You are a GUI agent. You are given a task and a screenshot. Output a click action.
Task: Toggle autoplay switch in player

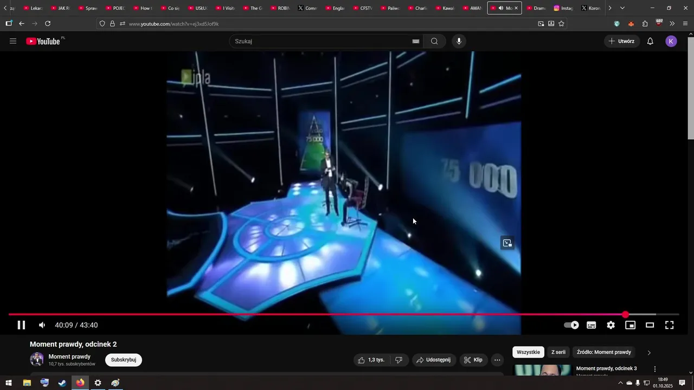571,325
